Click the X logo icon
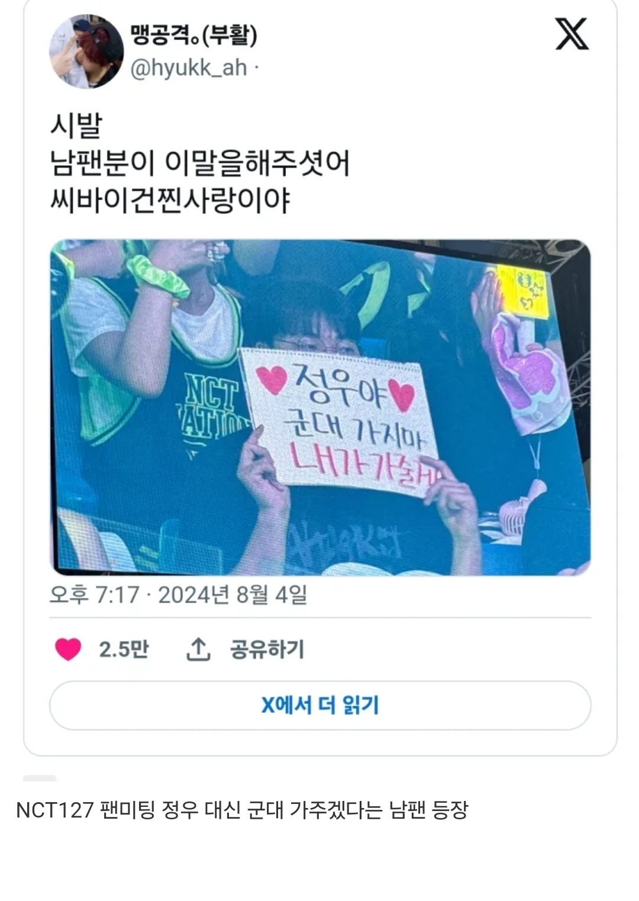The height and width of the screenshot is (901, 639). coord(572,34)
